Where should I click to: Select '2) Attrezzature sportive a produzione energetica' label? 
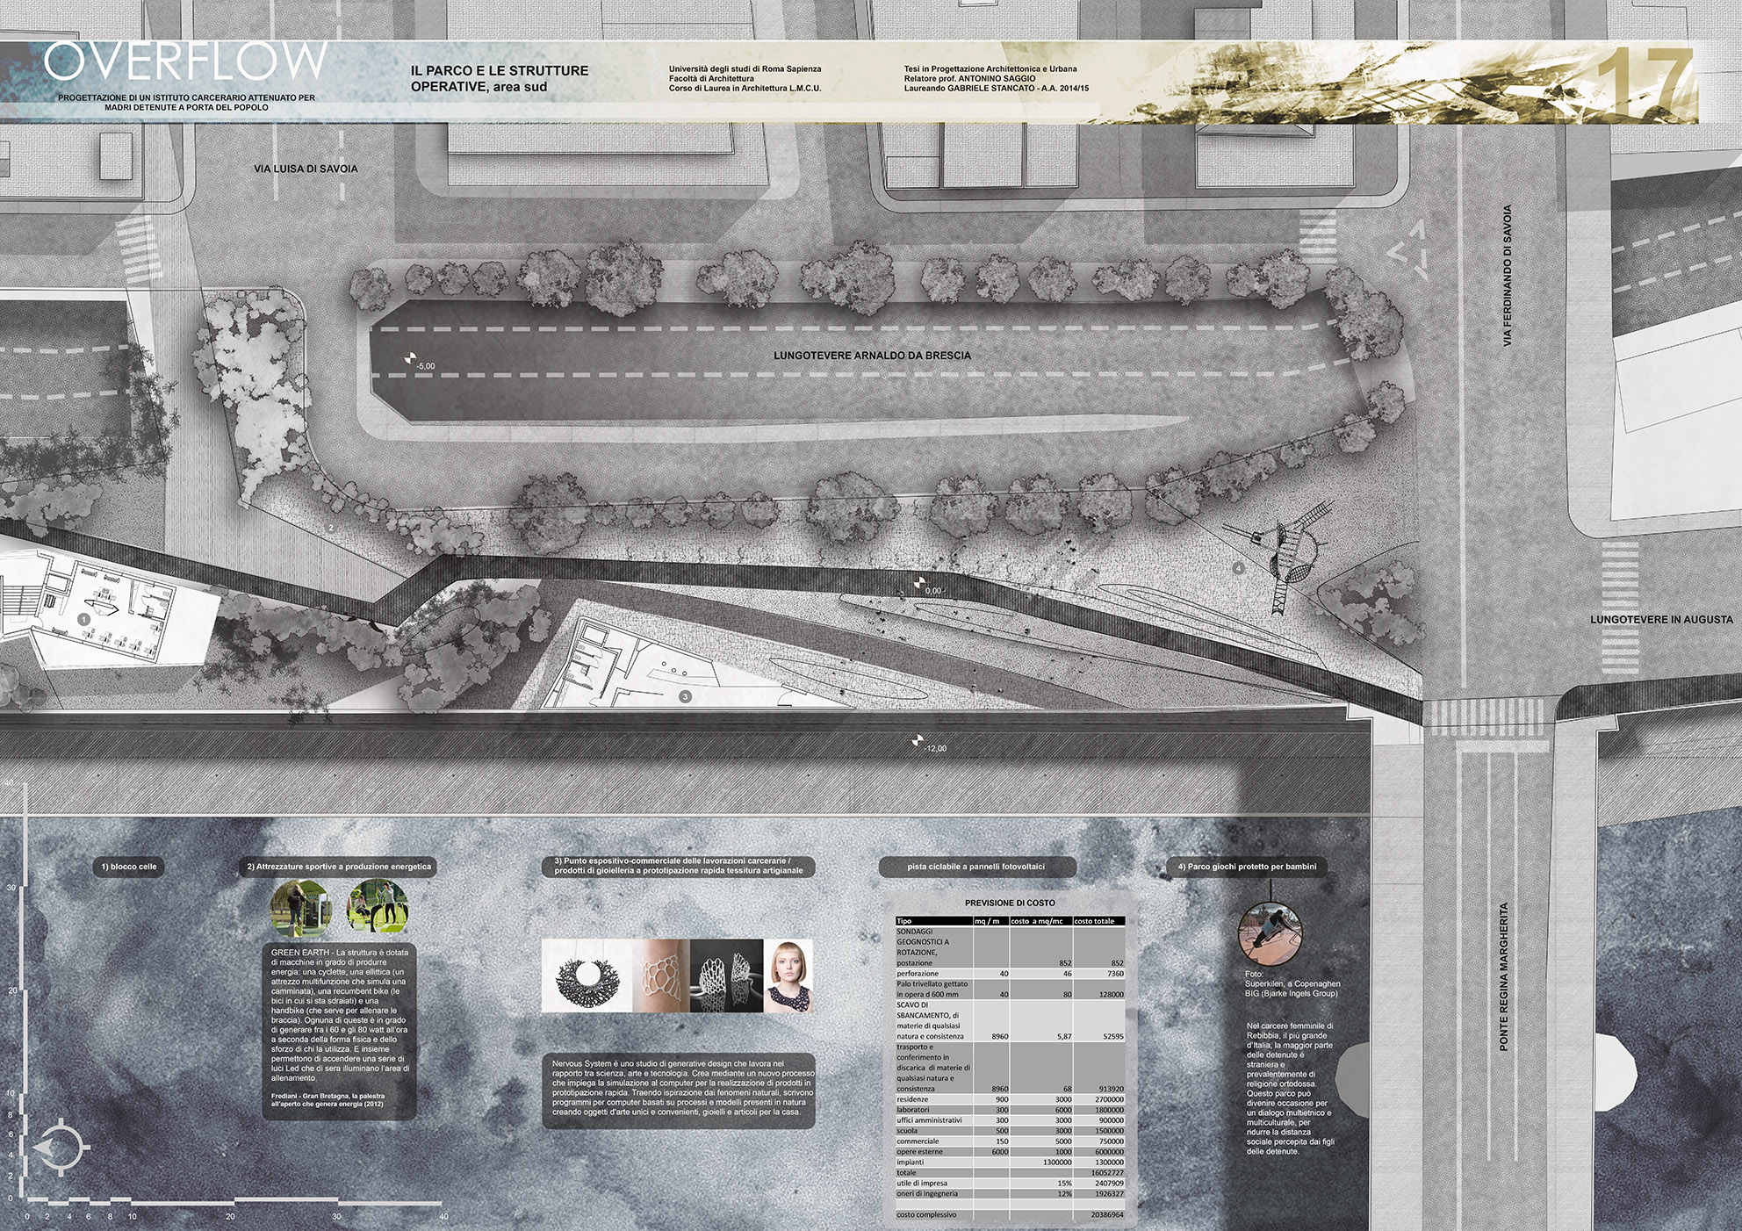coord(339,867)
